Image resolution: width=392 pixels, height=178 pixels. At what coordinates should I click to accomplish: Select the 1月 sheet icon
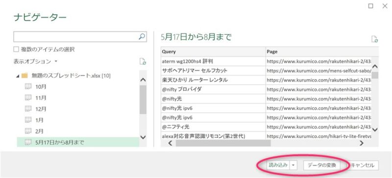click(x=28, y=120)
